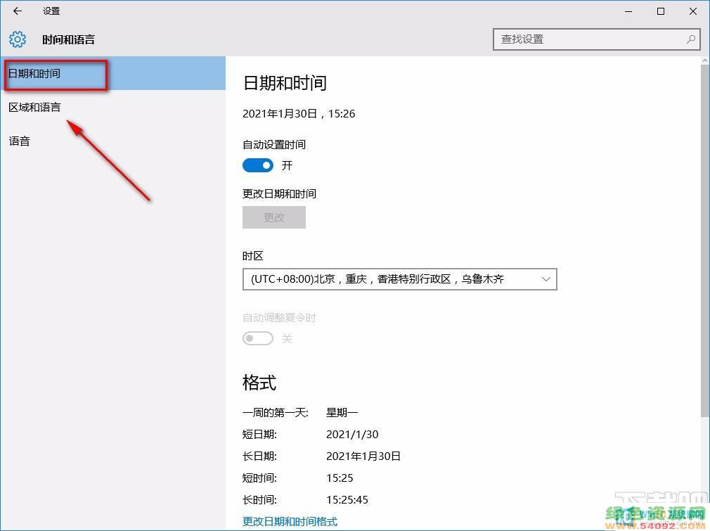Click the vertical scrollbar thumb
The height and width of the screenshot is (531, 710).
point(705,240)
